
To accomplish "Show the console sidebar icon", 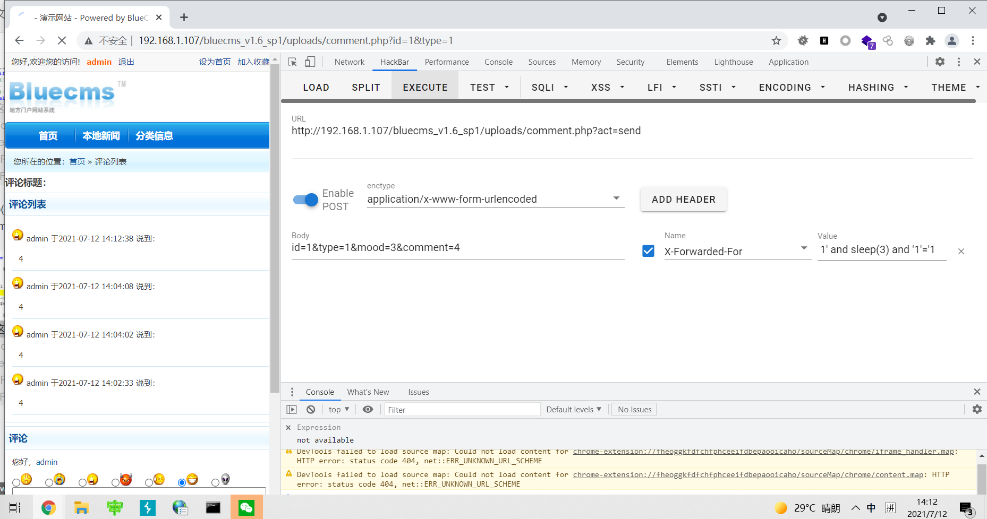I will coord(292,409).
